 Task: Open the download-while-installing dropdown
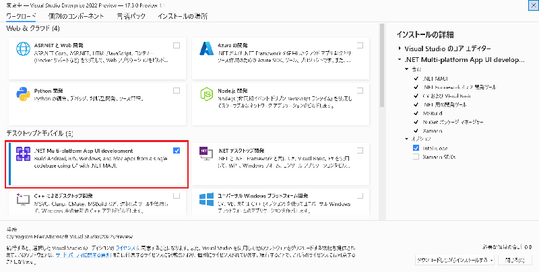455,261
